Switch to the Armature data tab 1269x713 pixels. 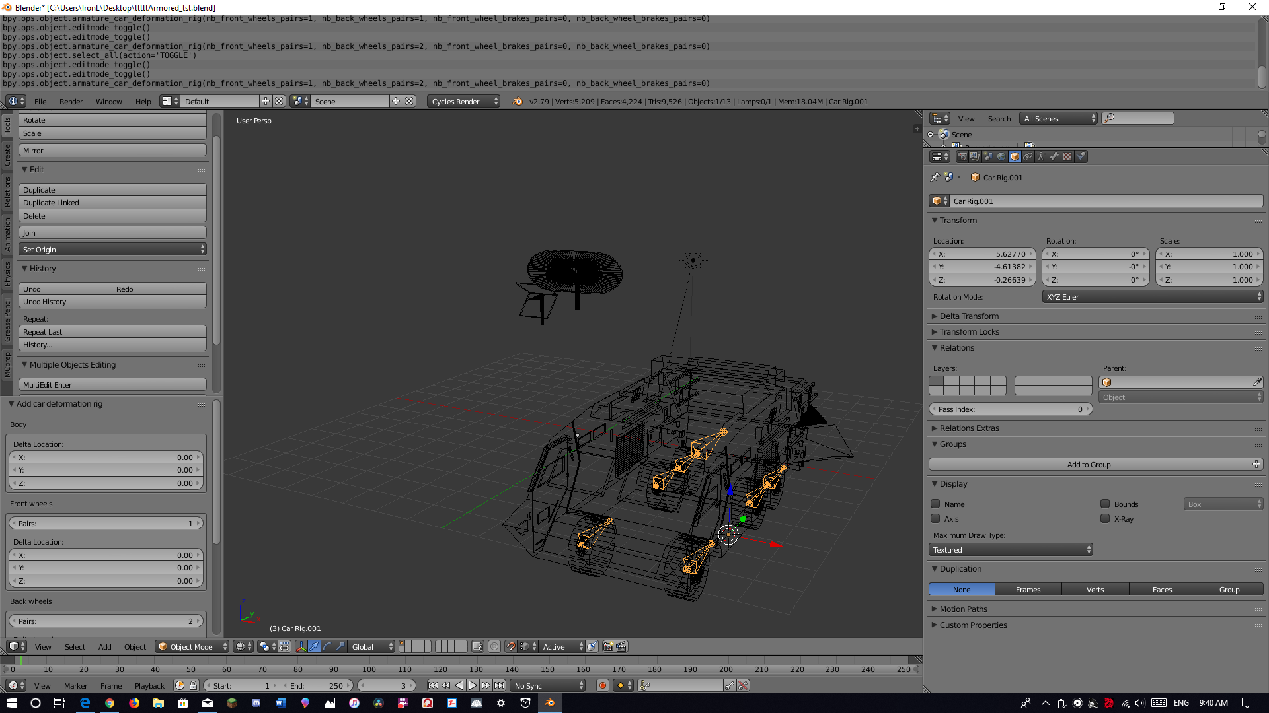(x=1041, y=156)
